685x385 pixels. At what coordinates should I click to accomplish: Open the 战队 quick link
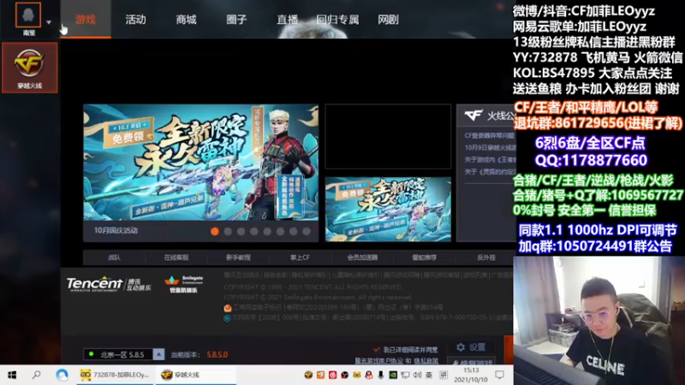point(114,258)
